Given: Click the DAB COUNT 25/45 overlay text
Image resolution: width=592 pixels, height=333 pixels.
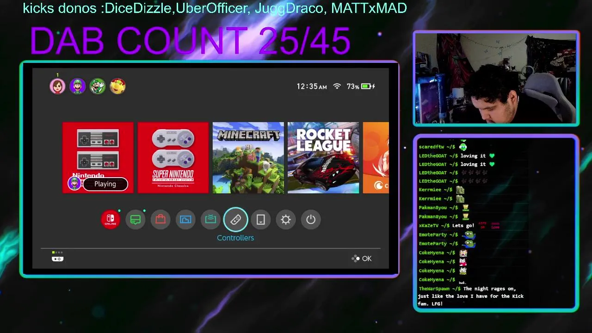Looking at the screenshot, I should click(190, 41).
